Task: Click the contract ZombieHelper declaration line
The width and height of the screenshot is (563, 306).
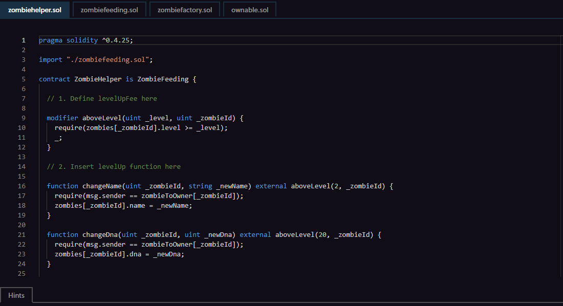Action: pyautogui.click(x=117, y=79)
